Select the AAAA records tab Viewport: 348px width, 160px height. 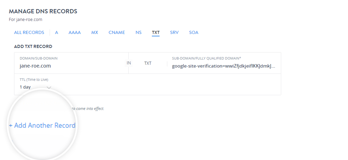click(75, 33)
